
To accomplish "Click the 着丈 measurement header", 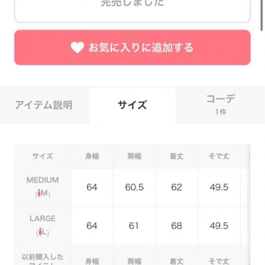I will click(176, 156).
